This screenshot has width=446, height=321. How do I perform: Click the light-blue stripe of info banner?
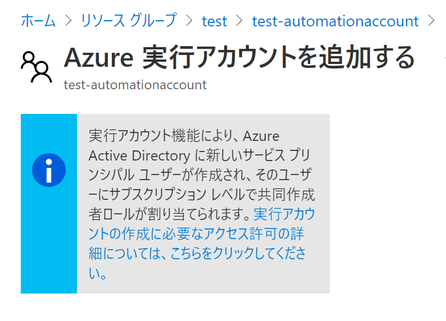click(x=49, y=204)
